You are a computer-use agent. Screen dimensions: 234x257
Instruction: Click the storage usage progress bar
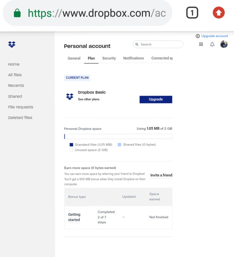pos(118,136)
